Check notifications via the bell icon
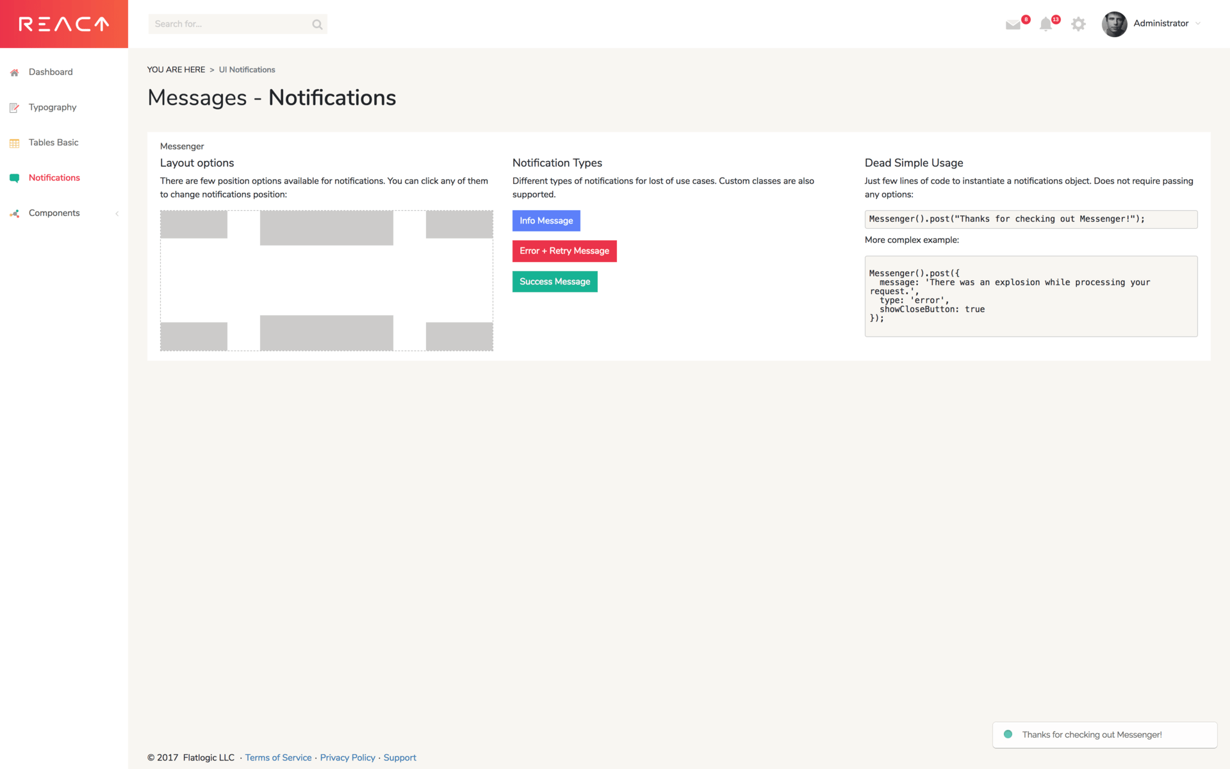Screen dimensions: 1230x769 [x=1047, y=24]
